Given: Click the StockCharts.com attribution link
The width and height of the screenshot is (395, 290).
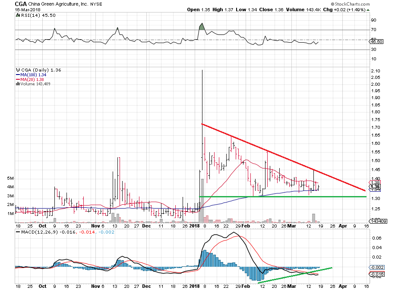Looking at the screenshot, I should coord(350,4).
